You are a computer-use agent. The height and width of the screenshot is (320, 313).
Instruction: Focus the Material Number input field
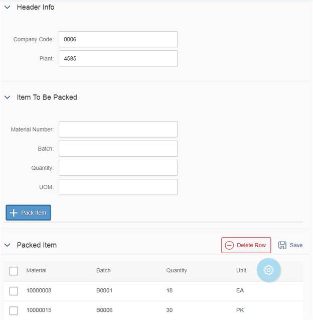(x=118, y=130)
